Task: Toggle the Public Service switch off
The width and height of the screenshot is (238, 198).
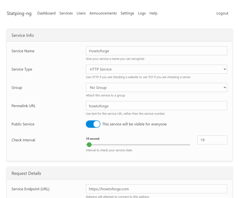Action: click(93, 124)
